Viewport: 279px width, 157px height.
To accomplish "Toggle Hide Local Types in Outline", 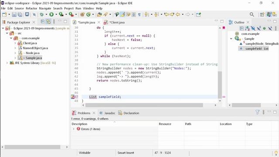I will 270,28.
